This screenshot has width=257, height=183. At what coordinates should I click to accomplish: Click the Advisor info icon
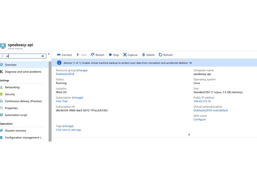point(59,63)
